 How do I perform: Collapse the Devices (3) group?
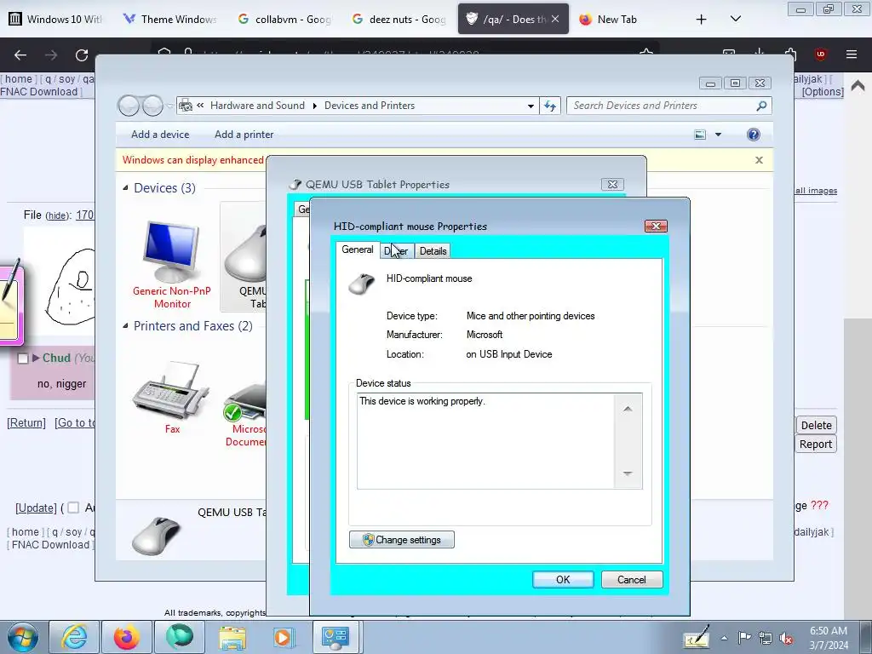(126, 188)
